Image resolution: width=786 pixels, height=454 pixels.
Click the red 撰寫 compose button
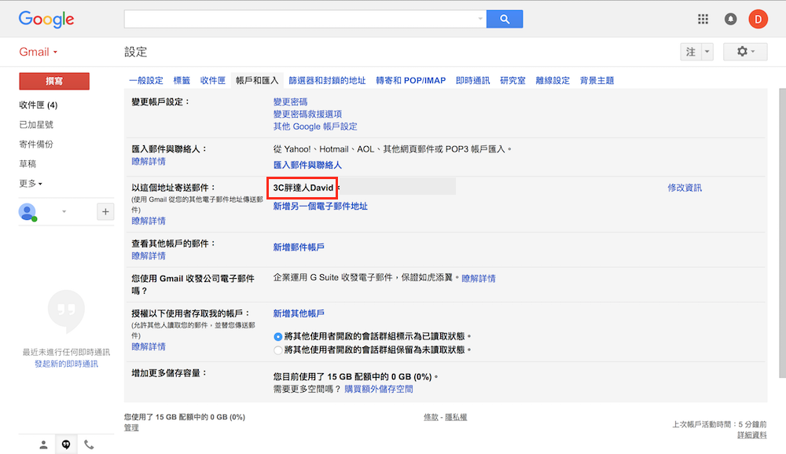point(54,81)
